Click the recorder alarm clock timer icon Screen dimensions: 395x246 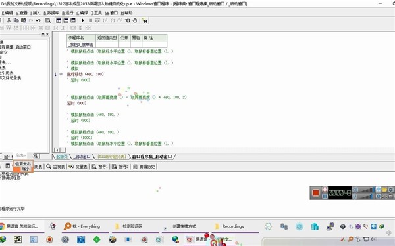(325, 190)
